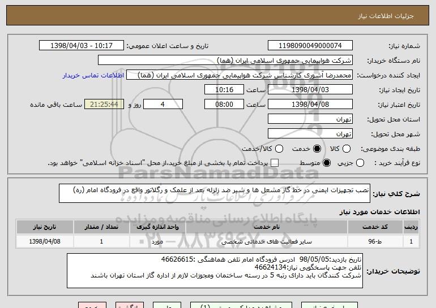Click the creation date field 1398/04/03
436x308 pixels.
pos(310,89)
